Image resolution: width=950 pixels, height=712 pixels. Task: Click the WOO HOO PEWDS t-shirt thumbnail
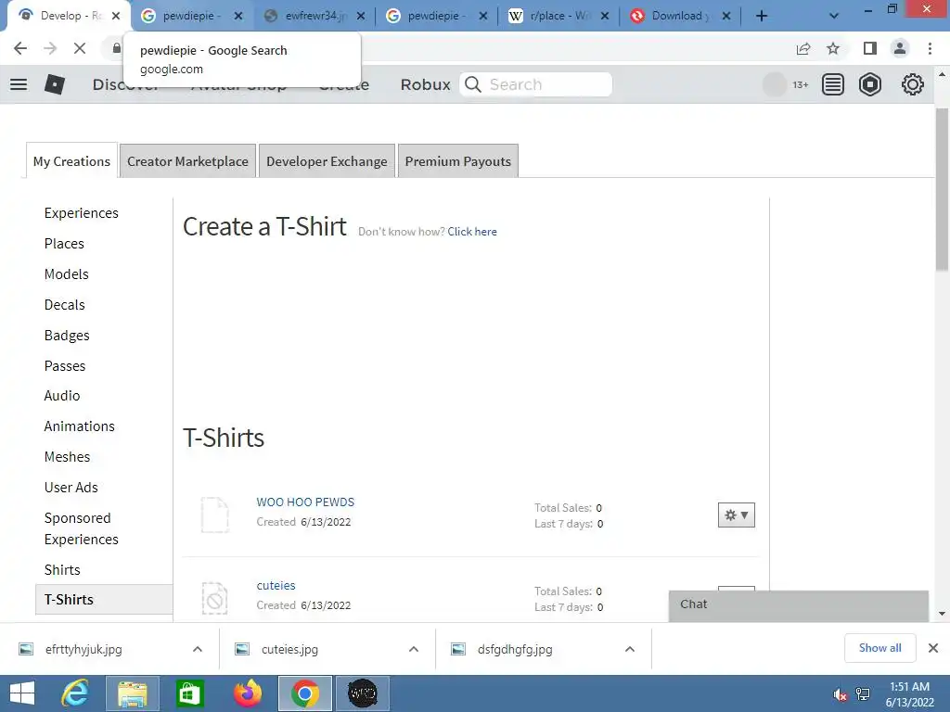(214, 515)
